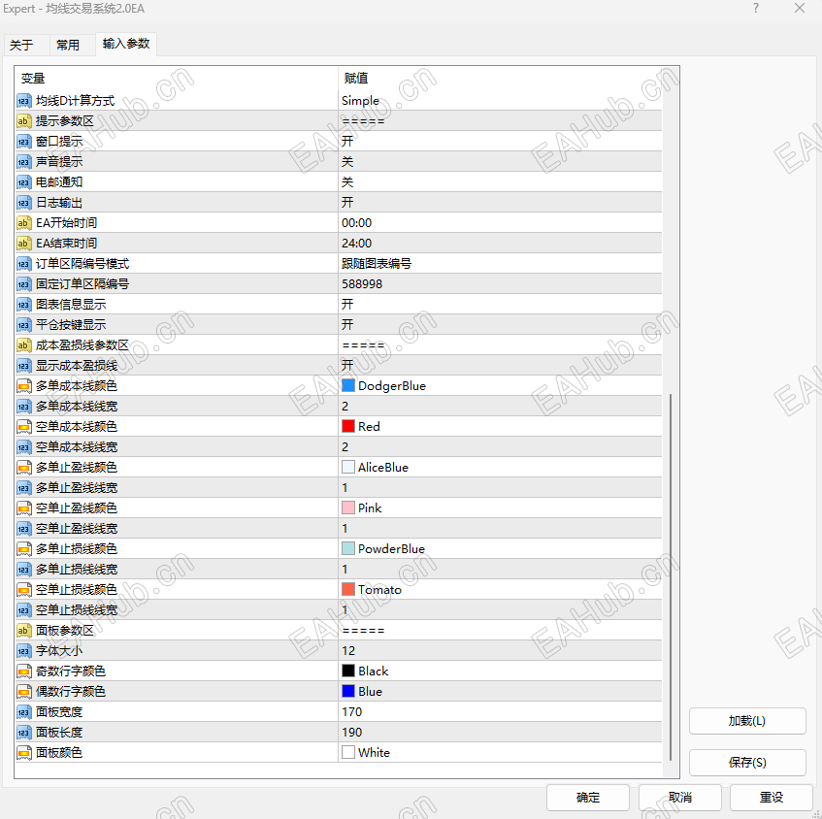This screenshot has height=819, width=822.
Task: Select the 偶数行字颜色 row label
Action: [71, 692]
